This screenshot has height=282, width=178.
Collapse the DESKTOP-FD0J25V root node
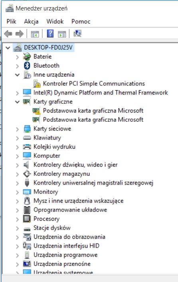[8, 48]
